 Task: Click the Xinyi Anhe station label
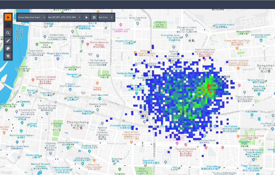209,167
